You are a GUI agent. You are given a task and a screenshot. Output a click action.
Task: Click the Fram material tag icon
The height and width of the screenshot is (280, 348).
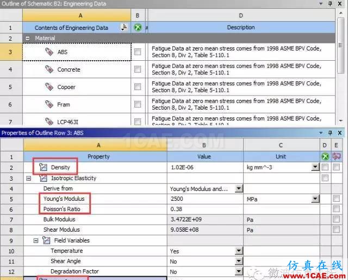click(x=49, y=104)
